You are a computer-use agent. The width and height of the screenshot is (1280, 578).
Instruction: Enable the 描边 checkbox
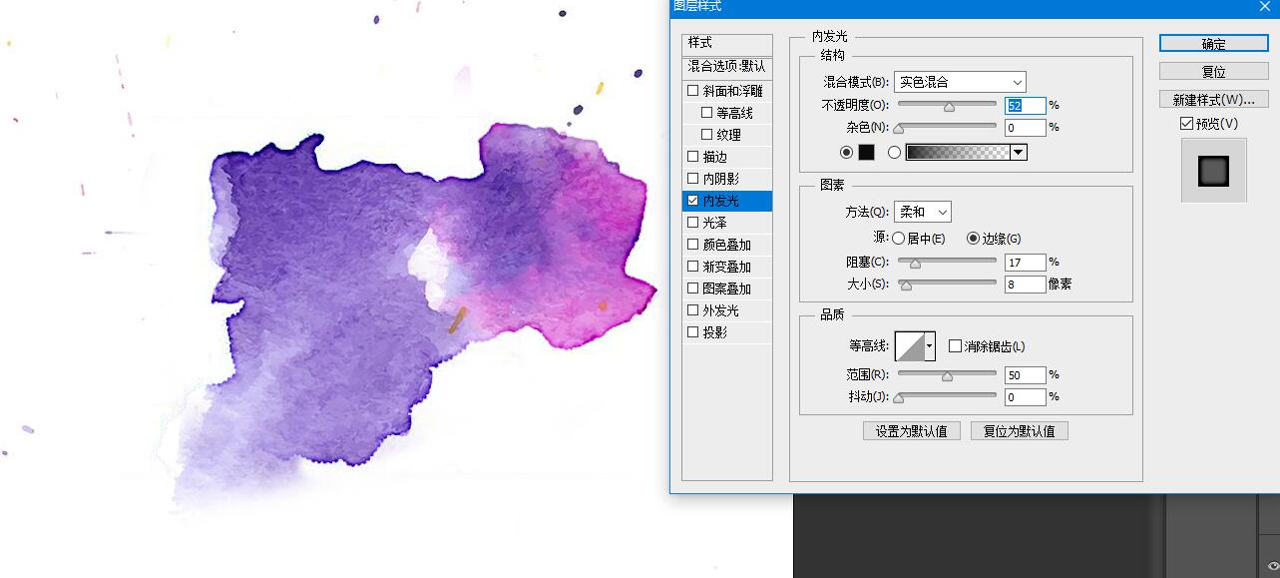click(x=693, y=157)
